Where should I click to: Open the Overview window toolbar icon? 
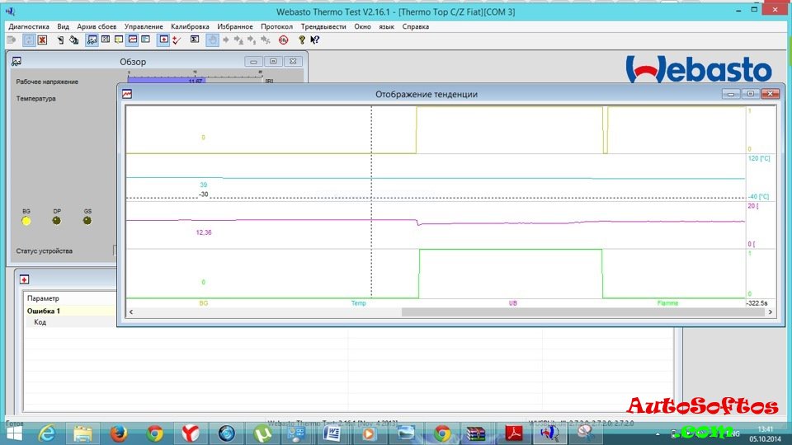(x=92, y=40)
